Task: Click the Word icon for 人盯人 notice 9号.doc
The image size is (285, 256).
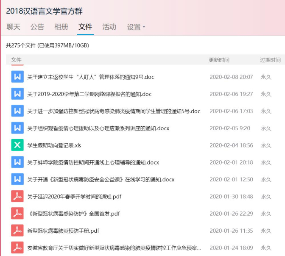Action: click(17, 77)
